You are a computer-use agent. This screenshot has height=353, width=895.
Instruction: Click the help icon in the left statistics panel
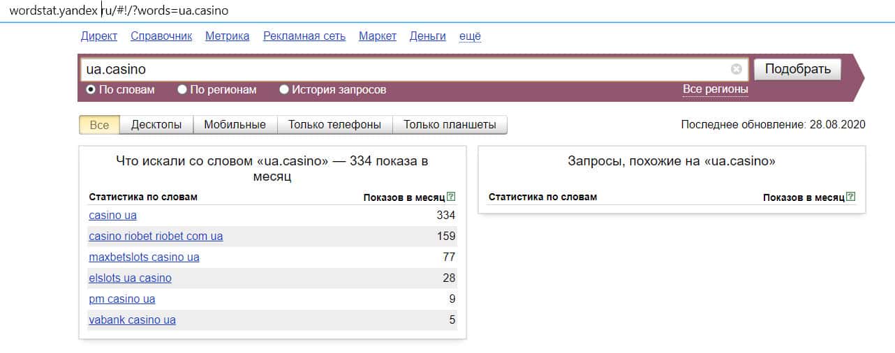[x=451, y=197]
